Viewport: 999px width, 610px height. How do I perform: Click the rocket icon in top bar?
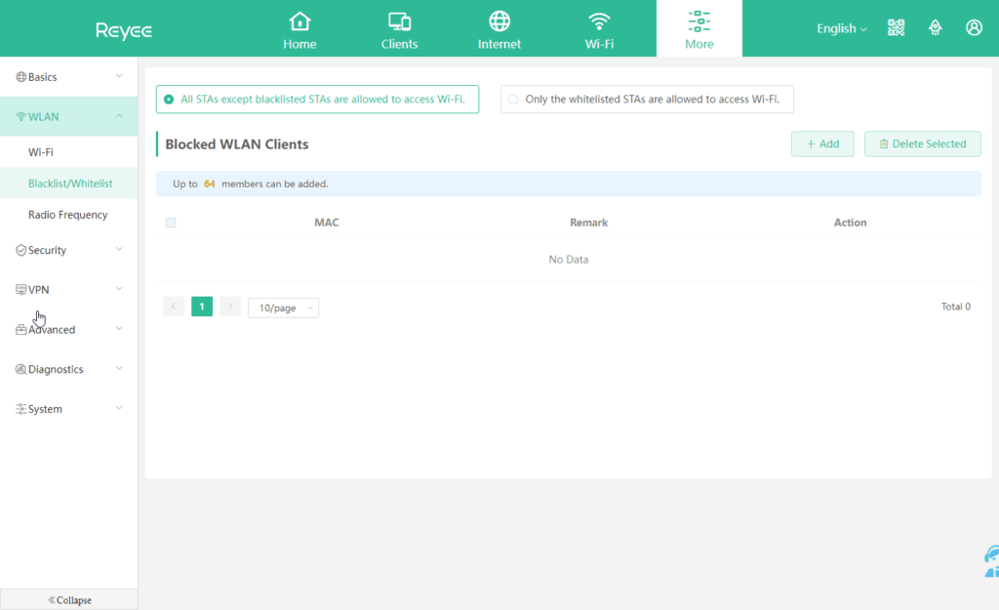pos(935,28)
